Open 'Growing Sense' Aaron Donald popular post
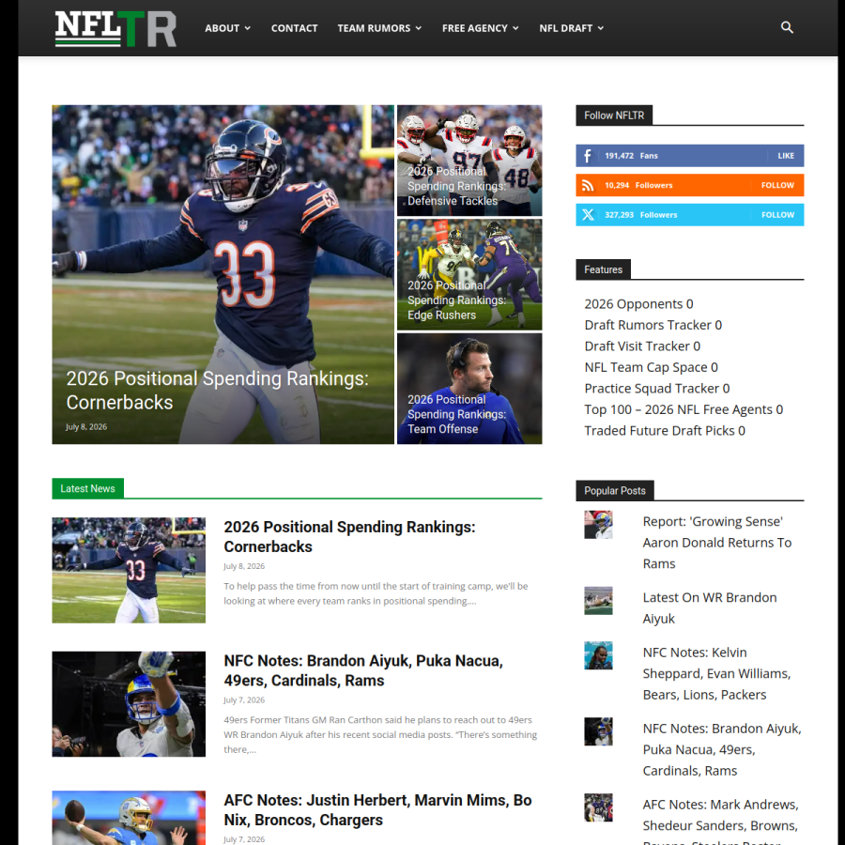The width and height of the screenshot is (845, 845). 716,543
